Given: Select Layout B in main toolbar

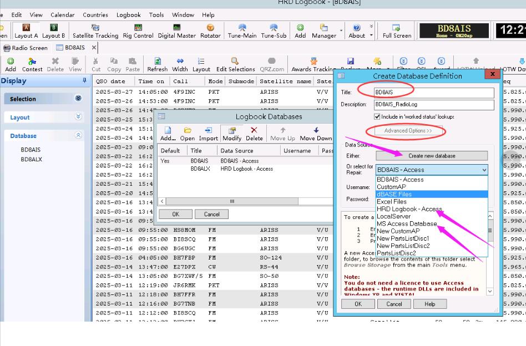Looking at the screenshot, I should [x=53, y=31].
